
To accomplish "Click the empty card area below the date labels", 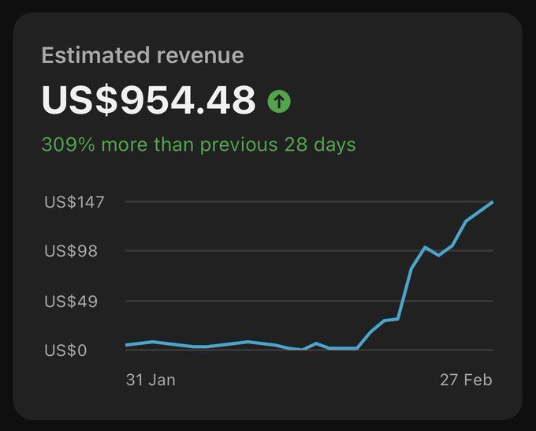I will [x=268, y=404].
